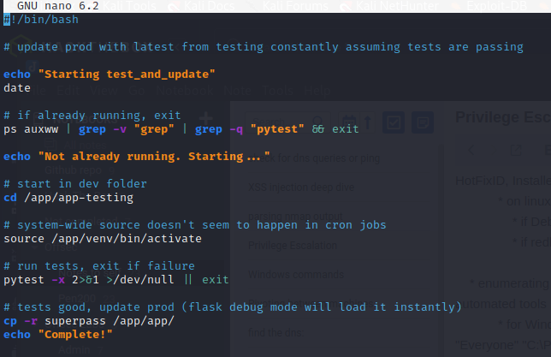Click the '&& exit' at end of ps line
This screenshot has height=357, width=551.
tap(335, 129)
